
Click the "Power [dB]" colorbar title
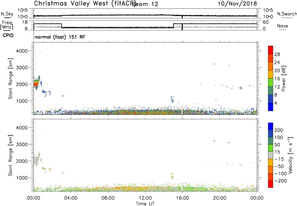coord(283,78)
